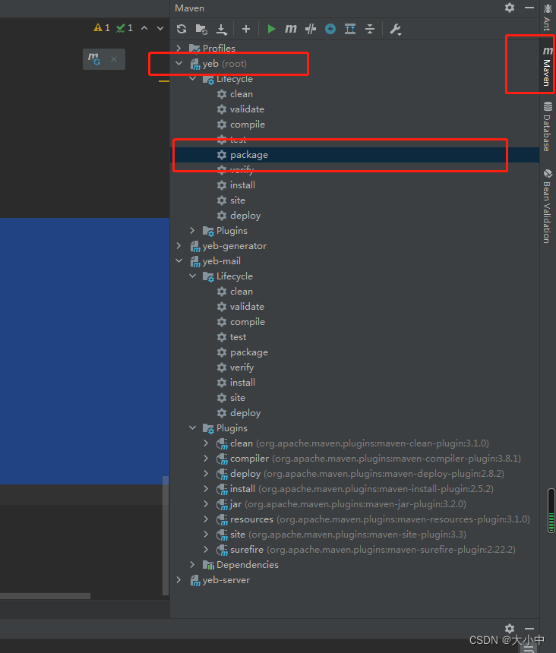This screenshot has height=653, width=556.
Task: Go to next highlighted error arrow
Action: [160, 28]
